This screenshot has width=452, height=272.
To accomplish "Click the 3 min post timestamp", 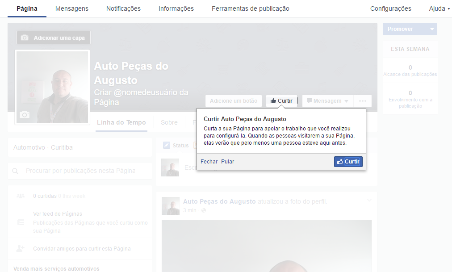I will click(x=190, y=210).
